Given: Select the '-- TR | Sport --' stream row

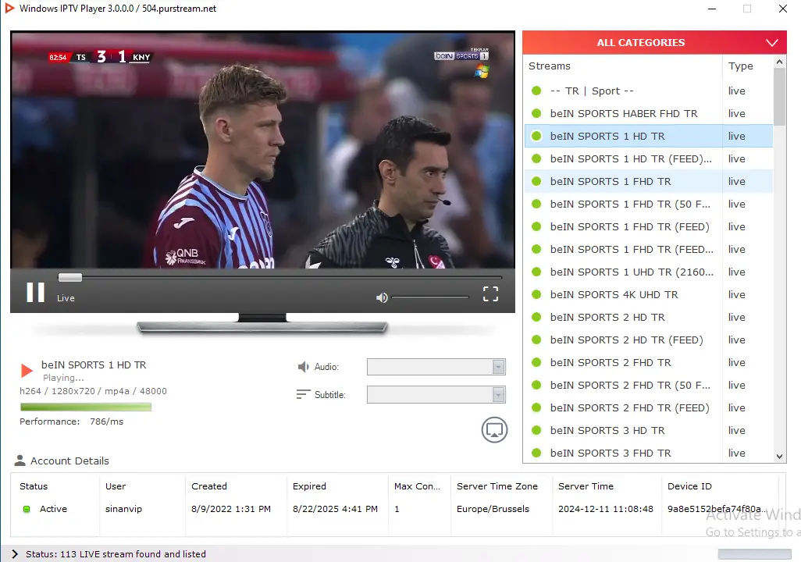Looking at the screenshot, I should tap(649, 91).
